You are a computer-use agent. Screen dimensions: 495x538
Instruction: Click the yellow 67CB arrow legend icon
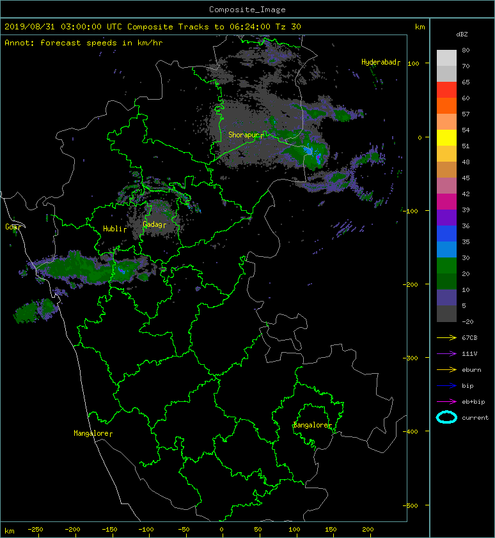click(446, 338)
